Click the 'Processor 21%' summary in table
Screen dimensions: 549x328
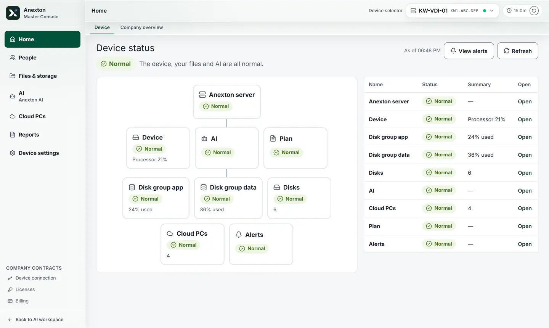(x=486, y=119)
